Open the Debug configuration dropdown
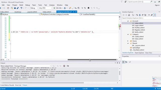161x90 pixels. coord(37,8)
